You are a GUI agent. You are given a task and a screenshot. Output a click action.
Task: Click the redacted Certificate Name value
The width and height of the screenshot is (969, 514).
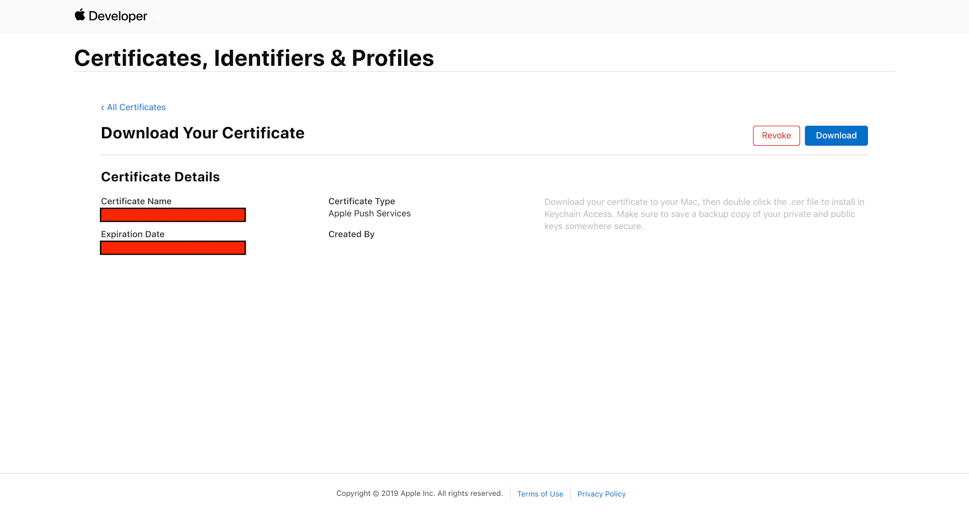pos(173,214)
